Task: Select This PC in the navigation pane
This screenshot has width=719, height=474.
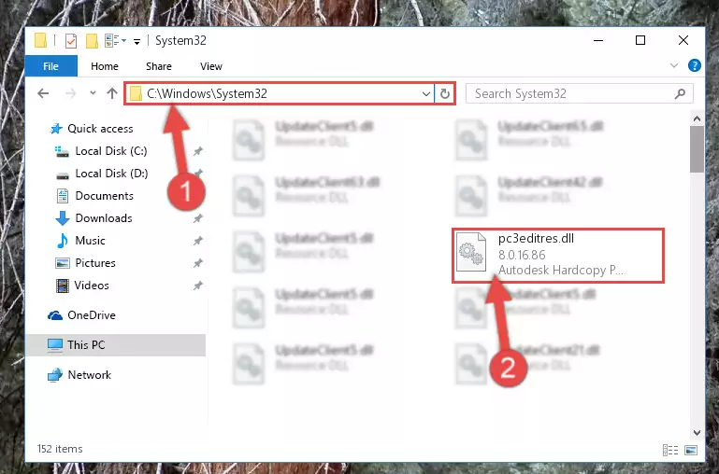Action: tap(86, 345)
